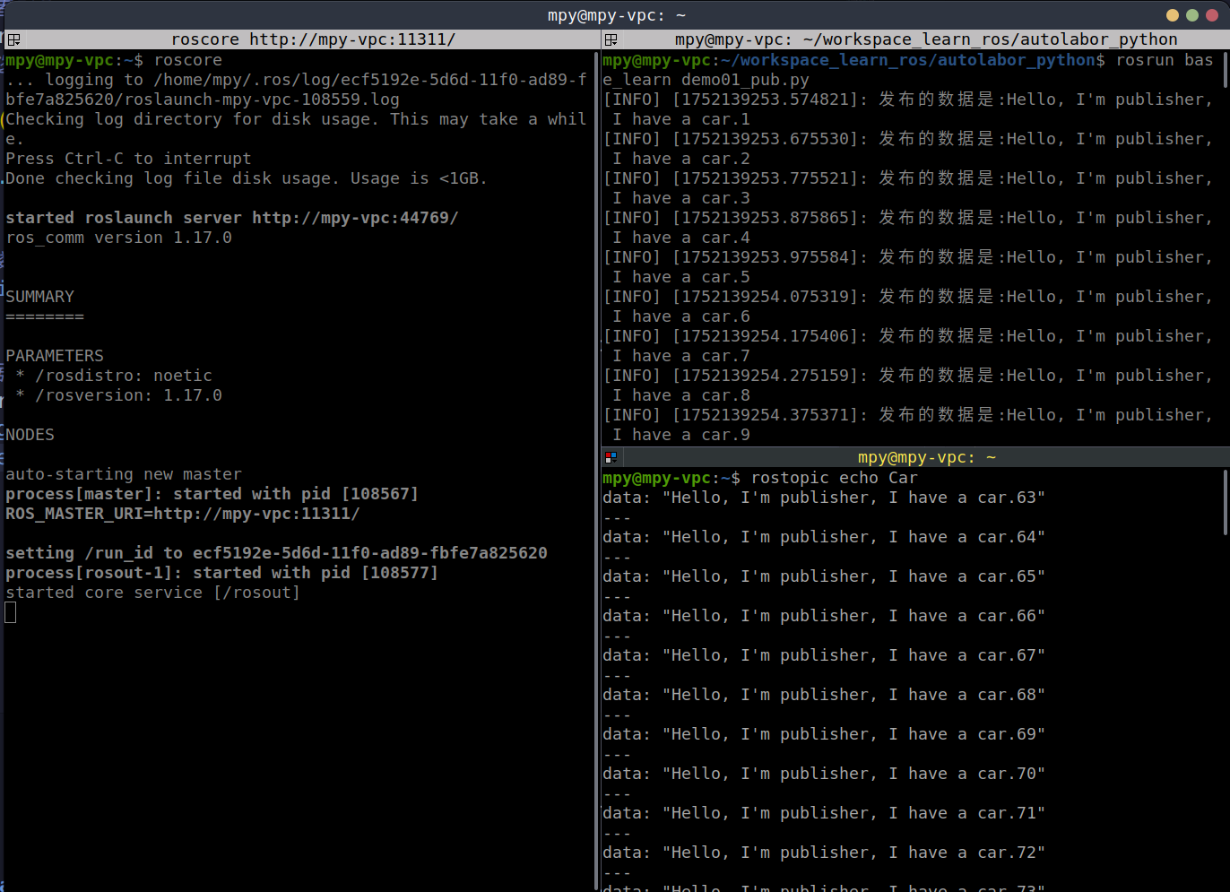Select the bottom-right mpy@mpy-vpc pane title bar
Screen dimensions: 1230x892
click(x=925, y=457)
